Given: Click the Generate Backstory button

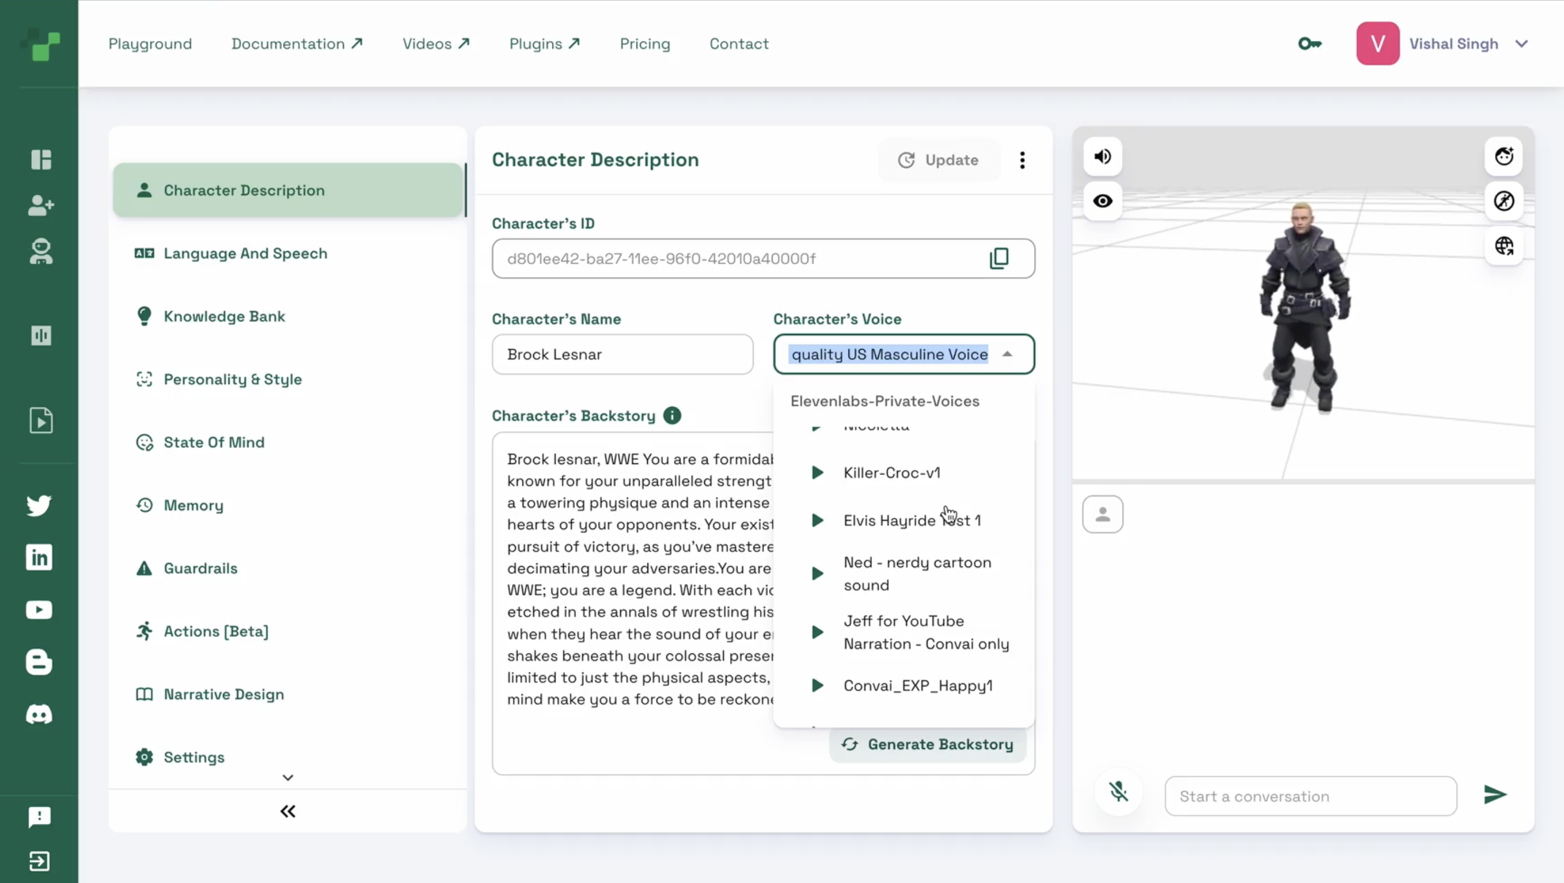Looking at the screenshot, I should tap(928, 744).
